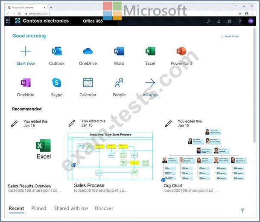Open the app launcher waffle icon

click(x=8, y=21)
